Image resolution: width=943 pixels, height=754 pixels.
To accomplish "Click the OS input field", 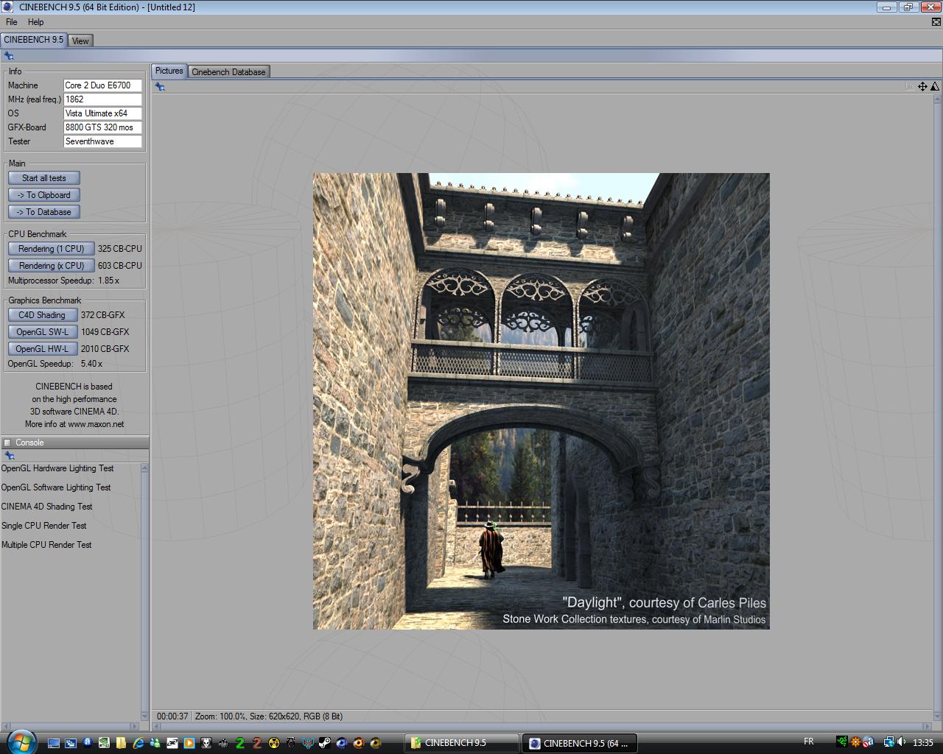I will coord(102,113).
